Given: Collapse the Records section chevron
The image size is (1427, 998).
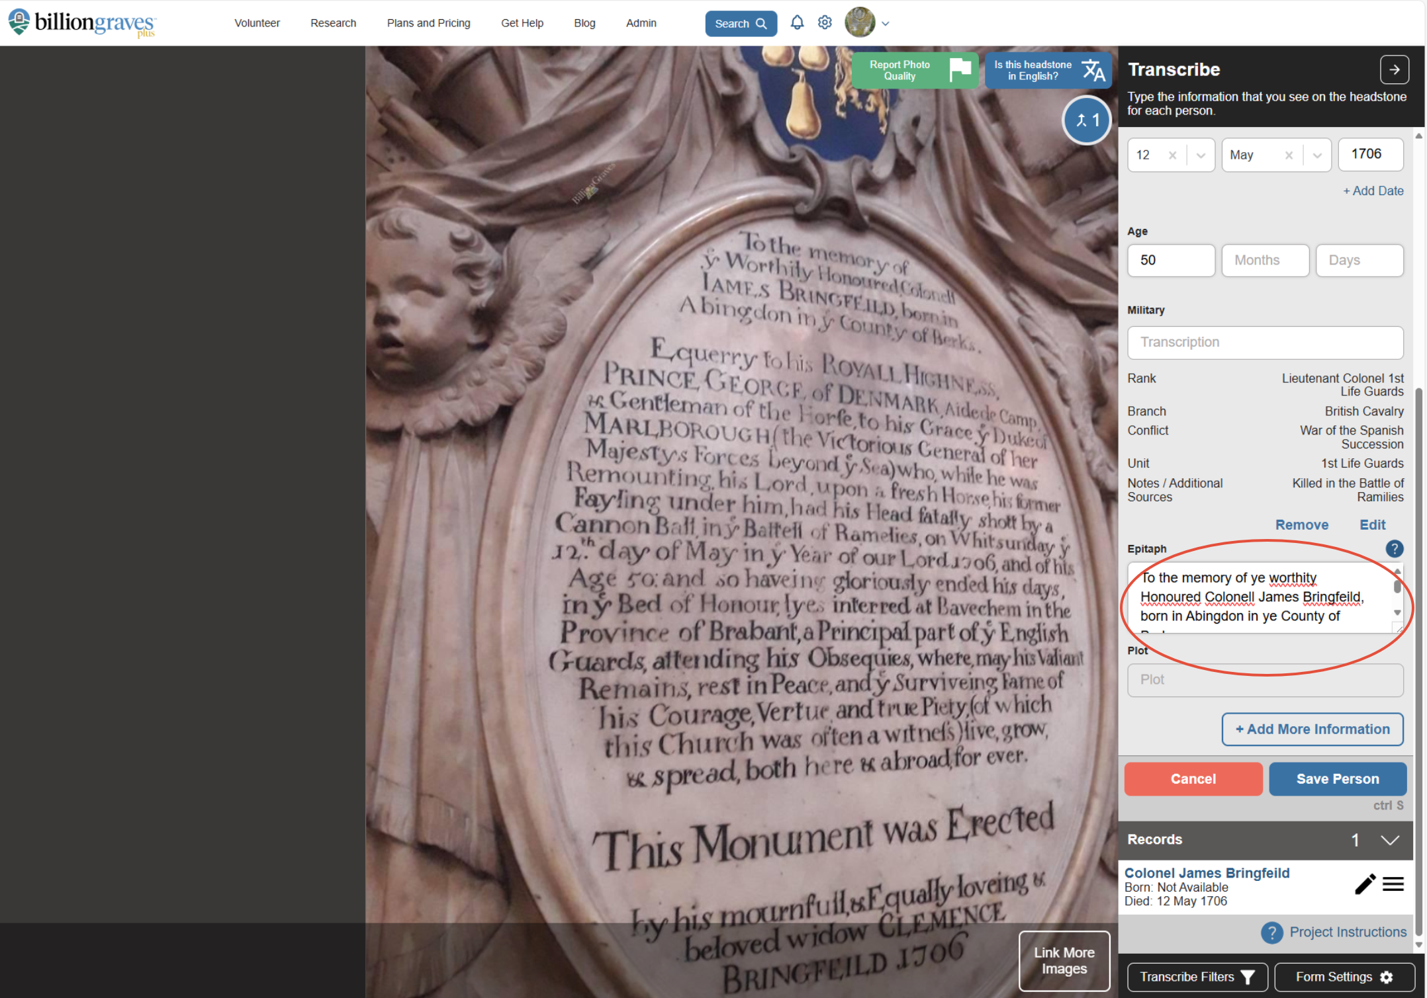Looking at the screenshot, I should pos(1390,840).
